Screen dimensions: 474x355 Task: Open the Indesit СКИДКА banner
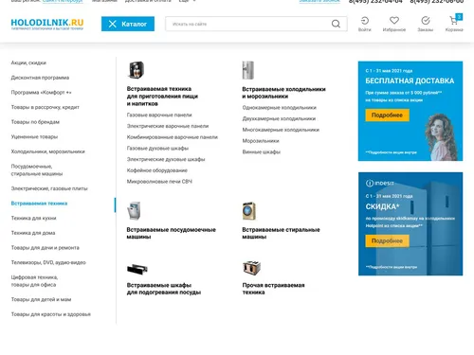(410, 224)
